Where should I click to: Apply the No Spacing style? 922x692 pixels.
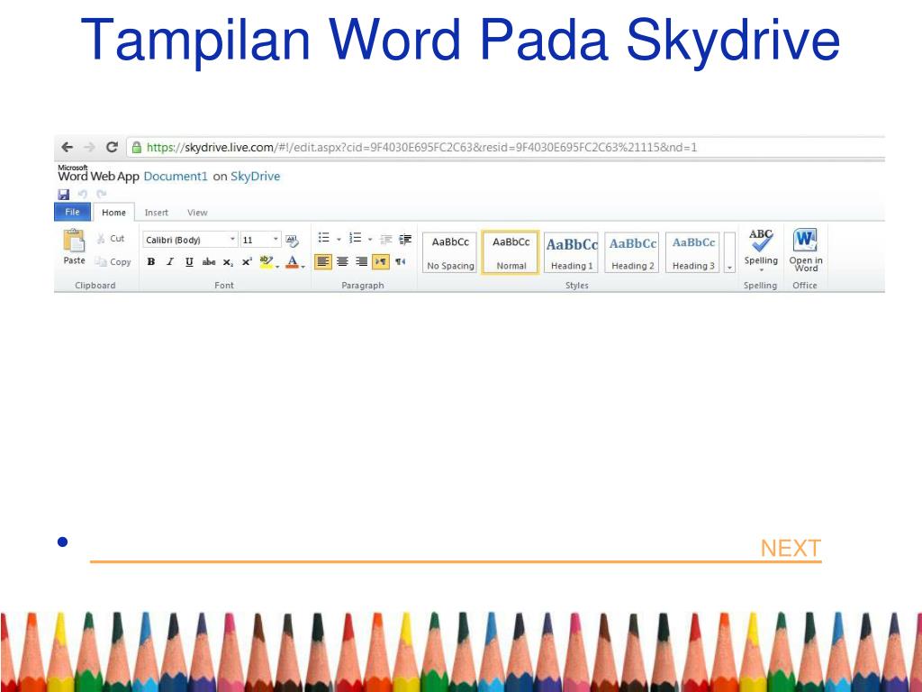450,252
